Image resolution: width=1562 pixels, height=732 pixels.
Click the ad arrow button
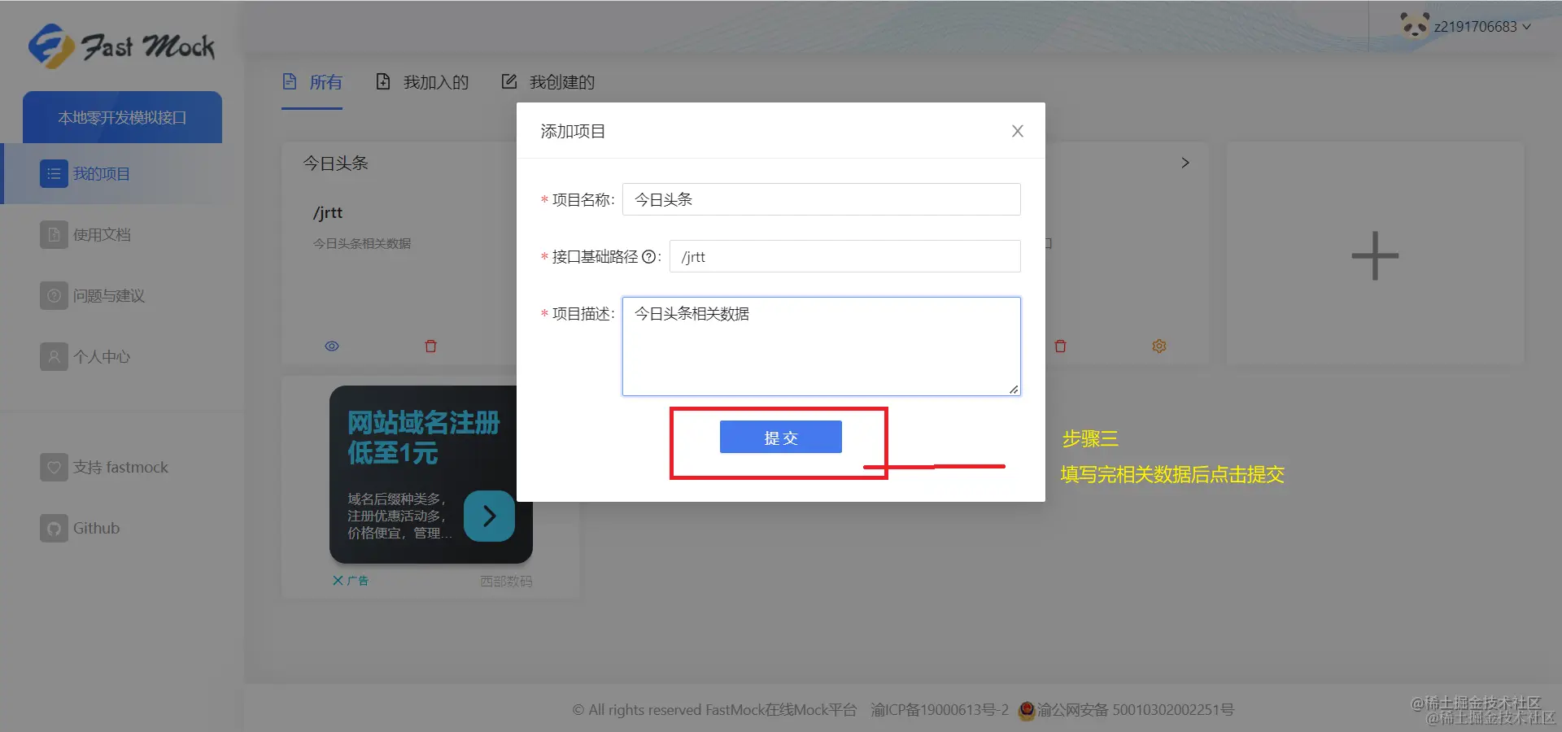489,516
